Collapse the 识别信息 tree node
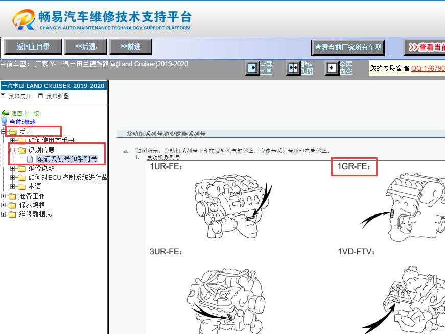The image size is (445, 334). point(12,150)
